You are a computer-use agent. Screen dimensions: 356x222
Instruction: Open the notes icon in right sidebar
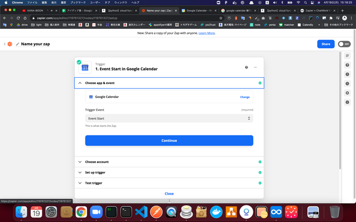tap(347, 56)
